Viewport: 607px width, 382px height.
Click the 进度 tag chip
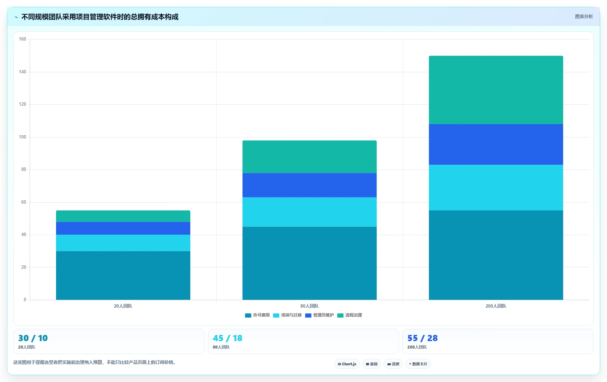coord(393,364)
